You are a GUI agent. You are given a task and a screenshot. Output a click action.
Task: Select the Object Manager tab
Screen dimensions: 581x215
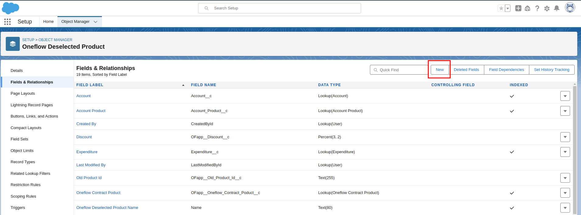tap(75, 22)
